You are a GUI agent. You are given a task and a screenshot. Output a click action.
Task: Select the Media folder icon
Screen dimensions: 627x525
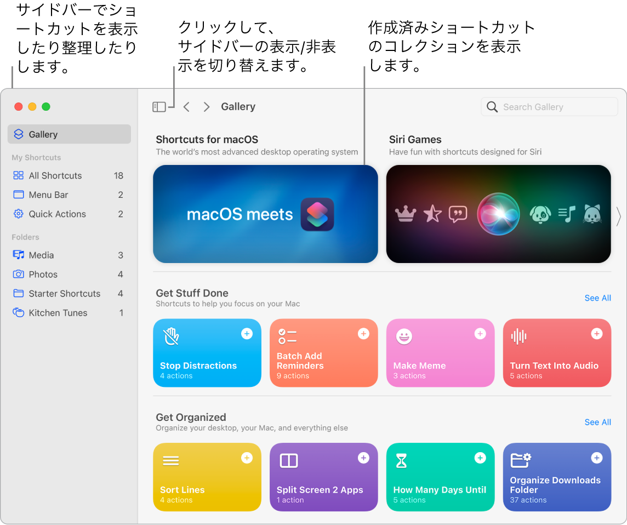[17, 255]
